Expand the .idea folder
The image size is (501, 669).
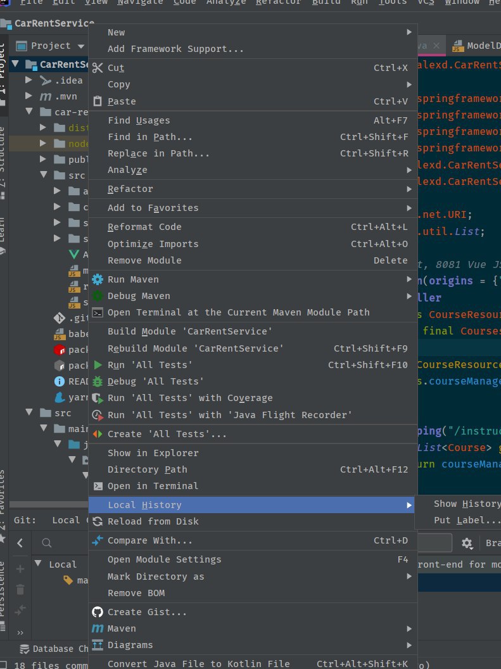29,80
